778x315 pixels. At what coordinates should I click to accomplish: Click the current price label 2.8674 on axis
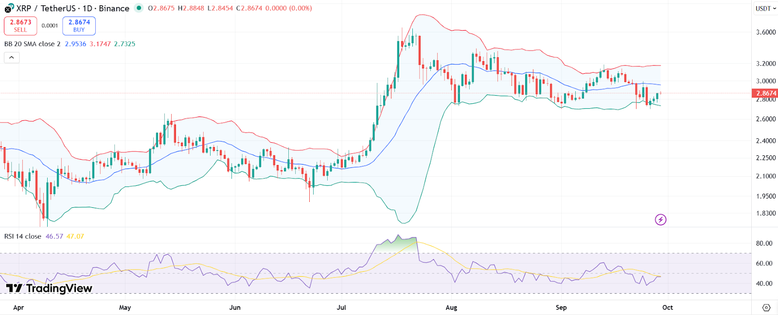click(765, 93)
